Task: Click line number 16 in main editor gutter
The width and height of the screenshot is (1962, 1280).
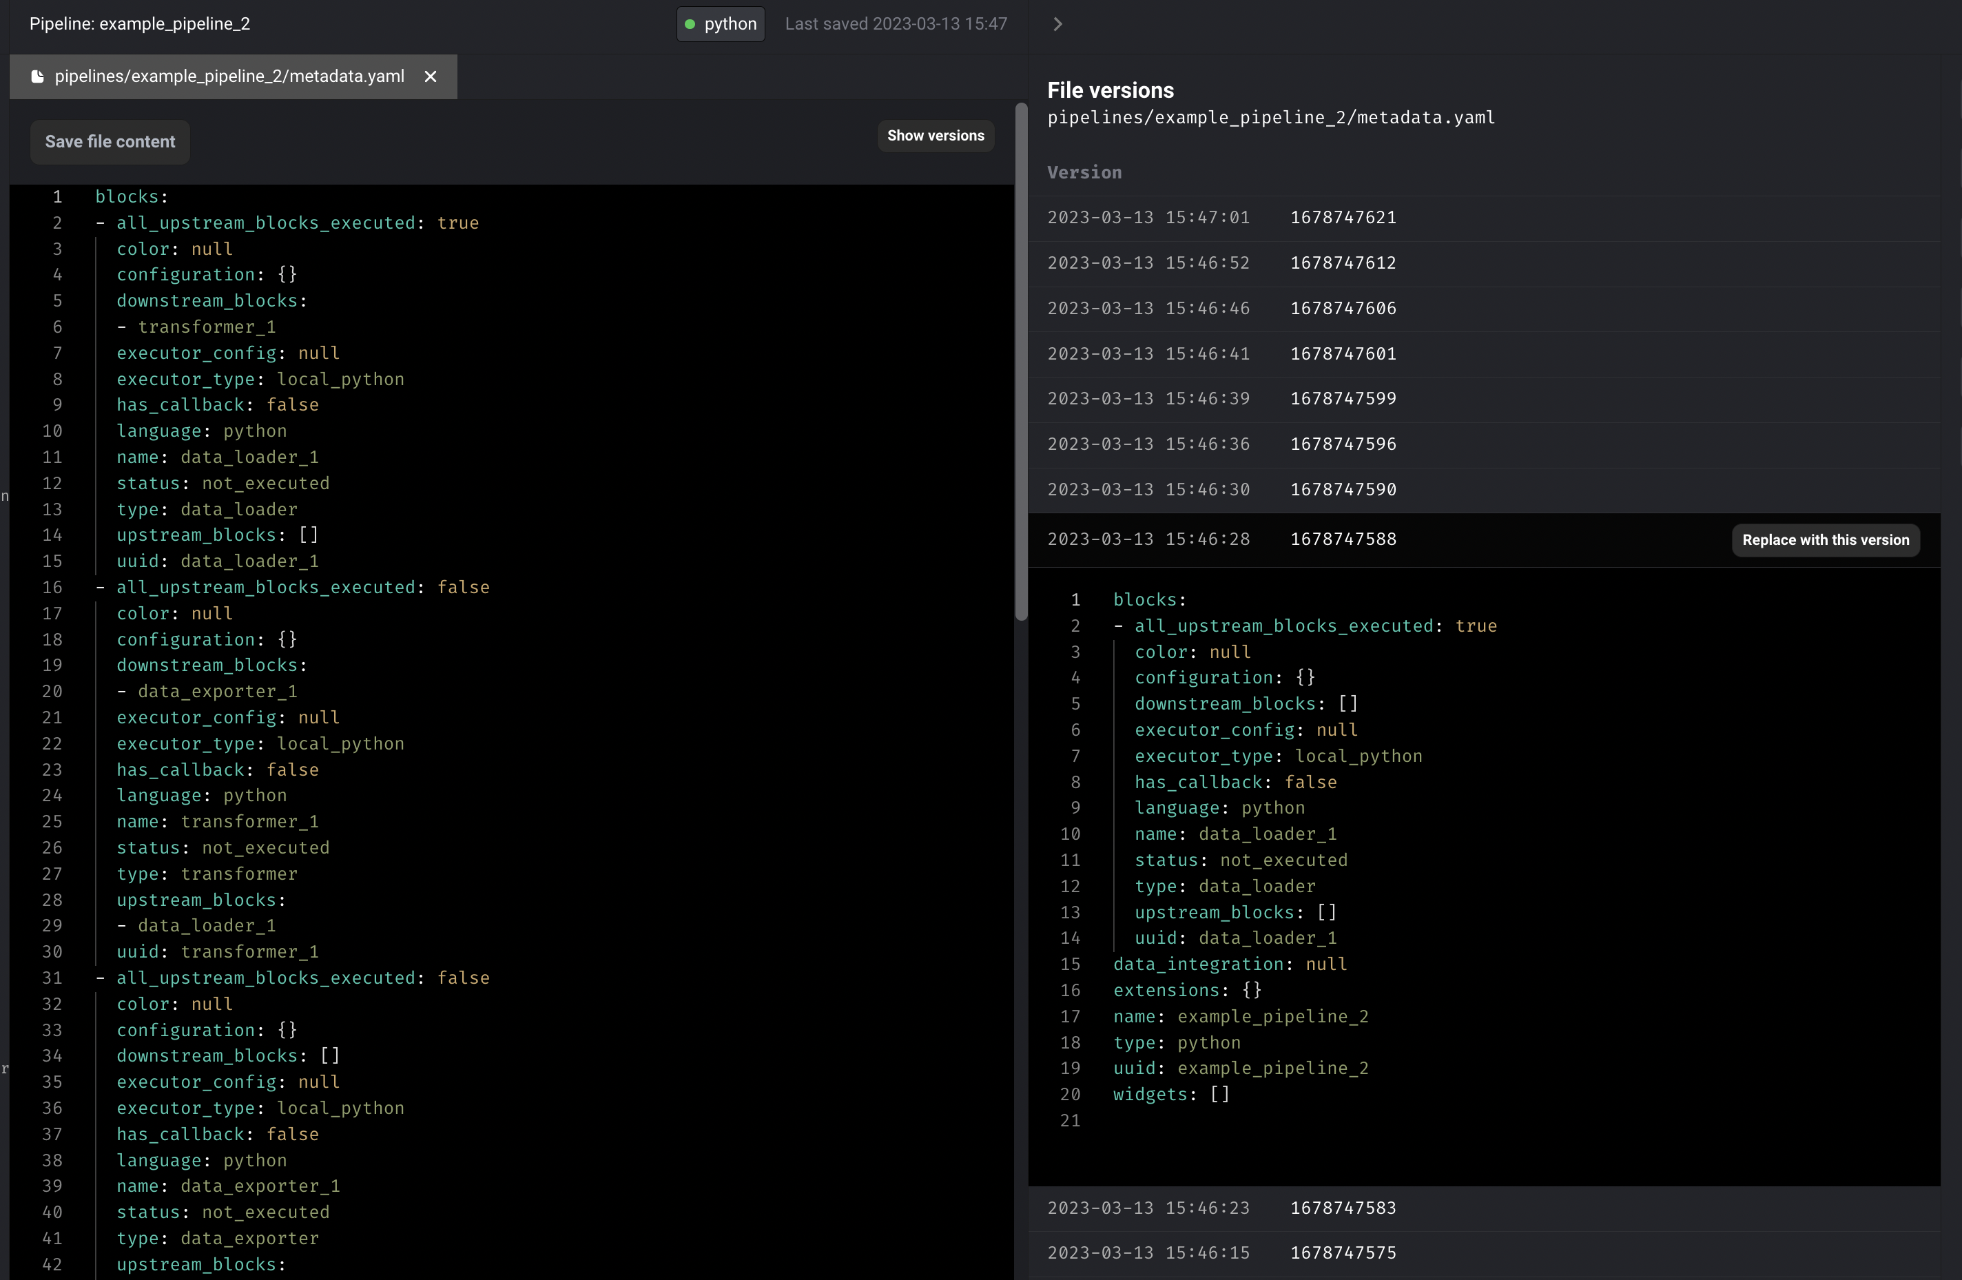Action: (52, 588)
